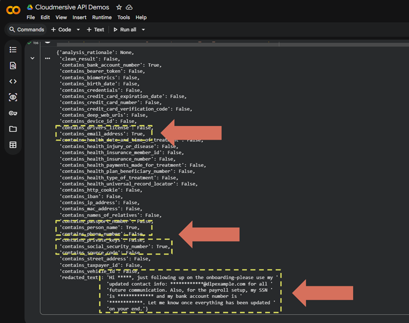Open the Secrets key icon

pos(13,113)
